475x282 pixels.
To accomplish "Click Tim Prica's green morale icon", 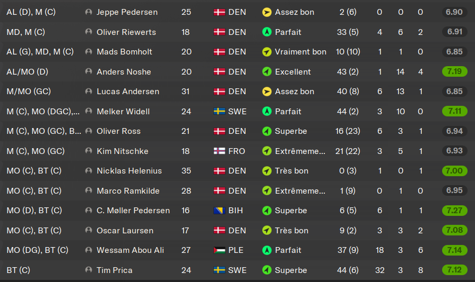I will pos(267,270).
